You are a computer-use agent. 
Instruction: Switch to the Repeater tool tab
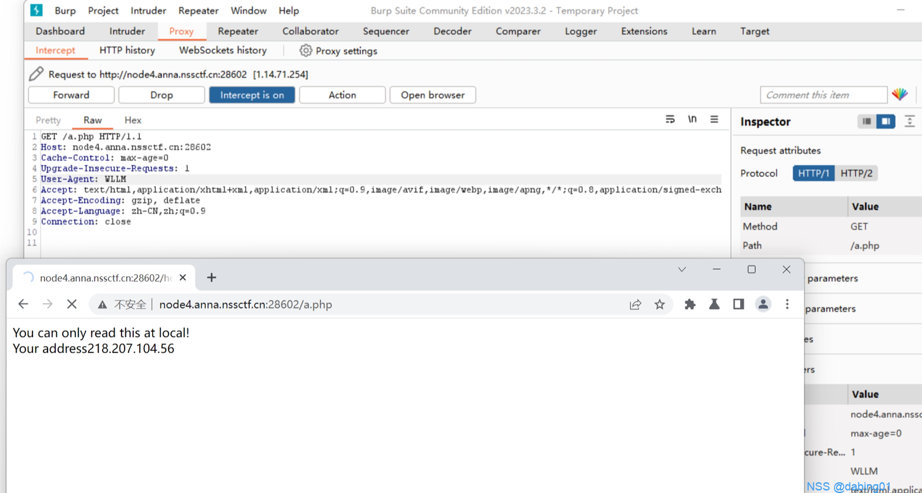pyautogui.click(x=238, y=31)
